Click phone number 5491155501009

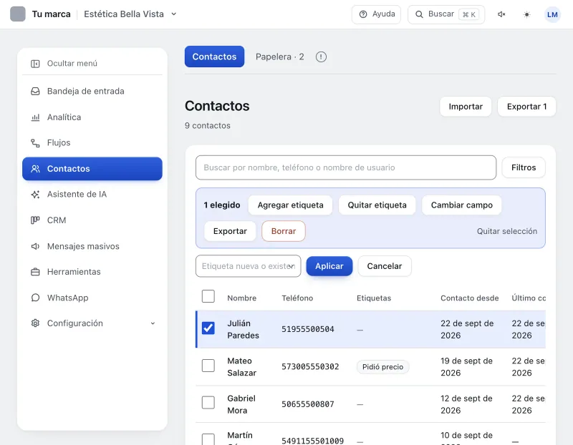(x=312, y=441)
